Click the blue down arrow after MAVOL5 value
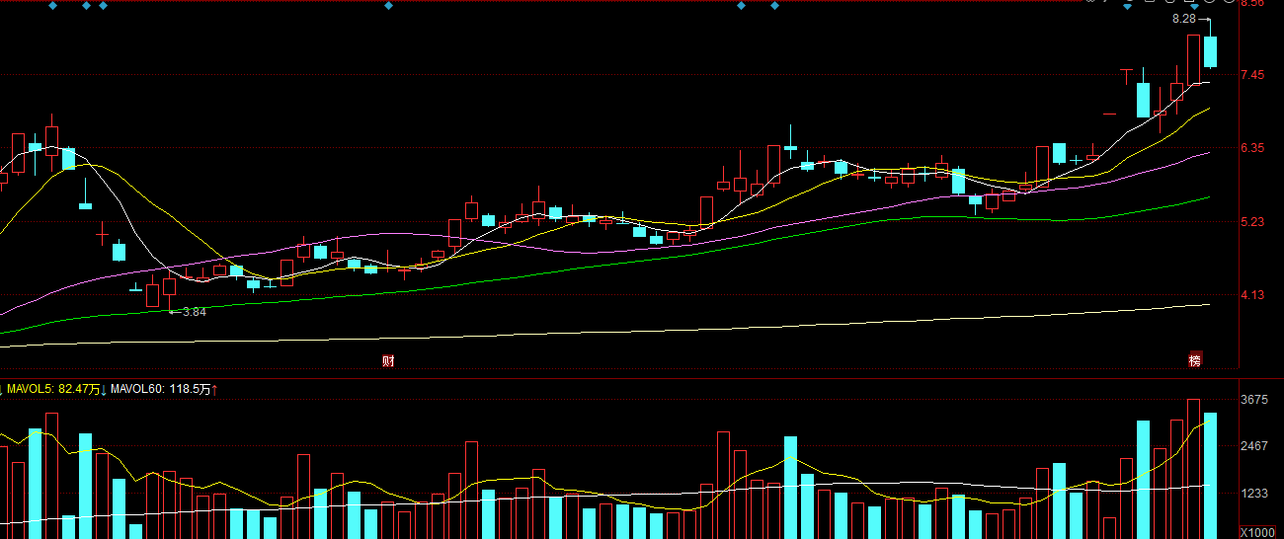The width and height of the screenshot is (1284, 539). (x=104, y=390)
